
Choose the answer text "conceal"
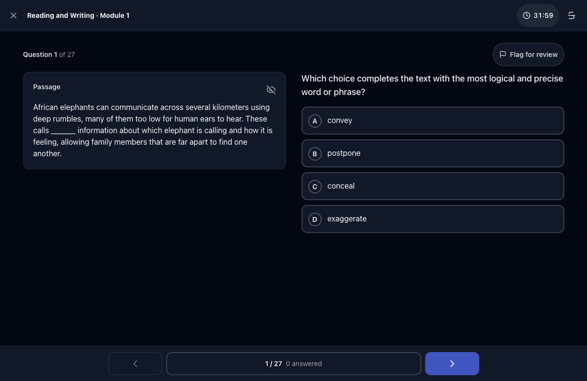(x=341, y=186)
